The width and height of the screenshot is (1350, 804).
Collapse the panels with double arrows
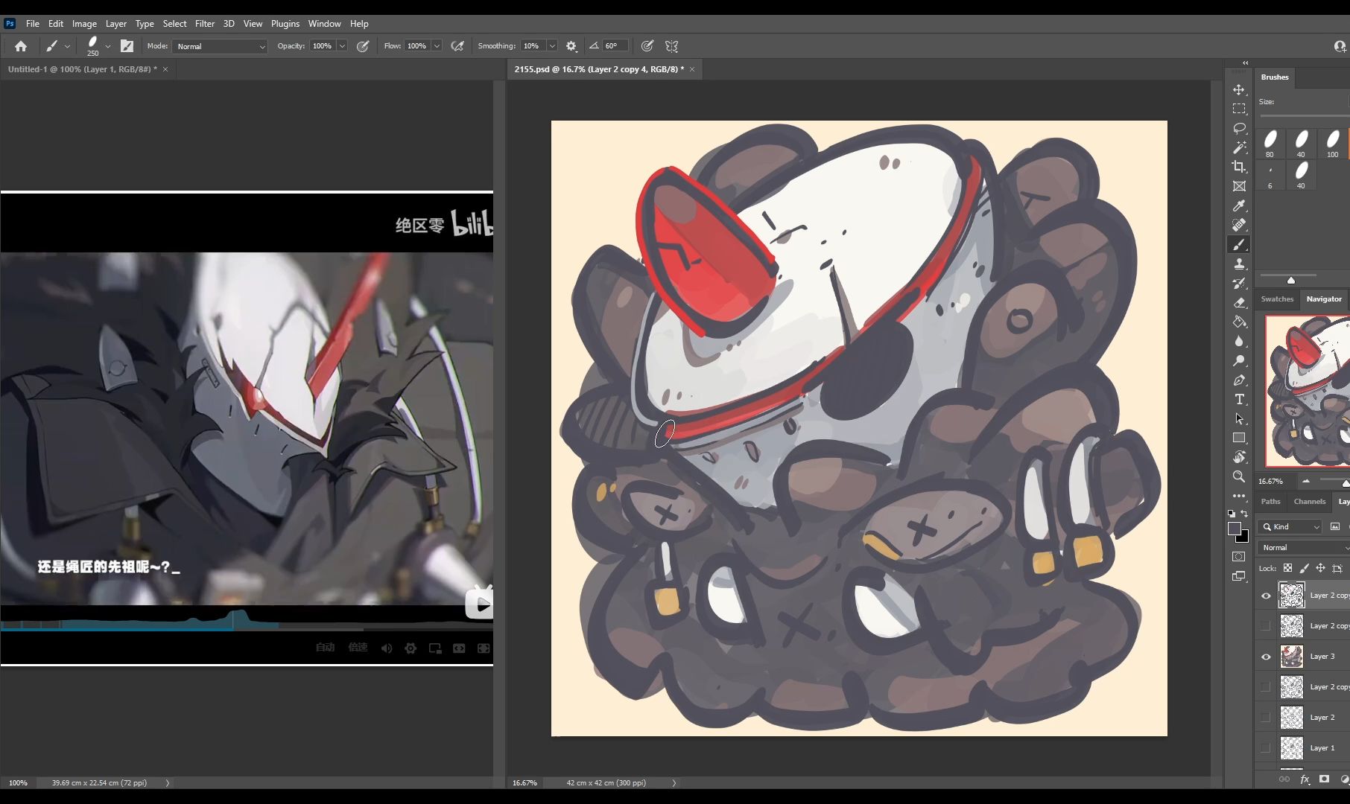(x=1245, y=63)
